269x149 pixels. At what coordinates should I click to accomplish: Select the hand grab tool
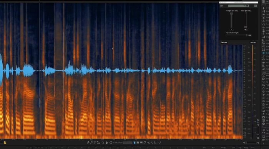coord(106,143)
